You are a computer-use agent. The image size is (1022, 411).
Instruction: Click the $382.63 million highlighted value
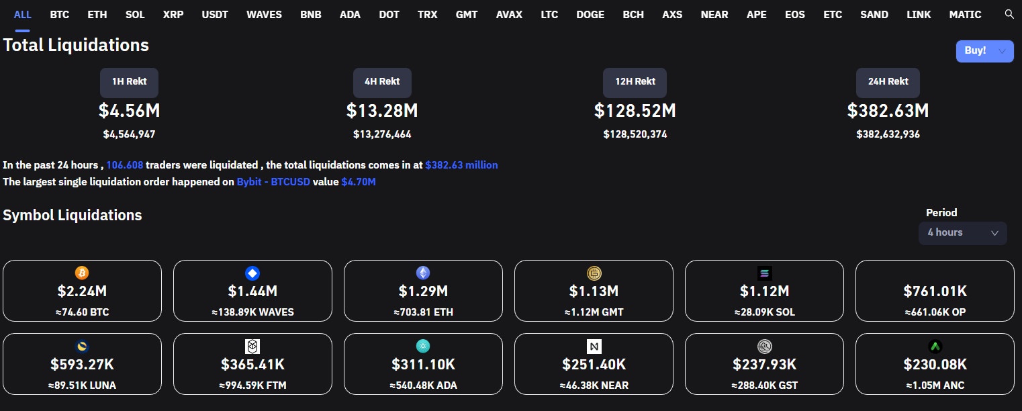pyautogui.click(x=461, y=165)
